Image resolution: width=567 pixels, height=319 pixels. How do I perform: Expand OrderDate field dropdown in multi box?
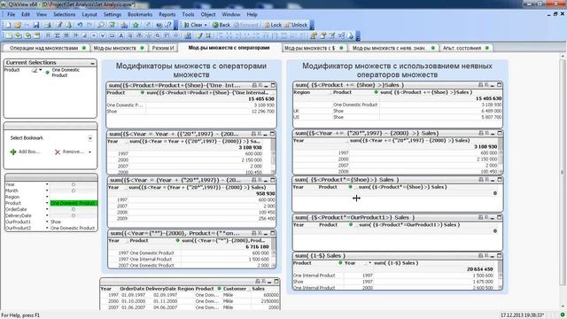point(47,209)
